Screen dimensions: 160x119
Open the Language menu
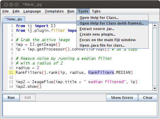pos(32,11)
